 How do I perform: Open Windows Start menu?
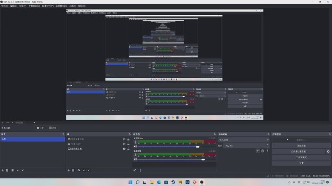click(x=130, y=182)
